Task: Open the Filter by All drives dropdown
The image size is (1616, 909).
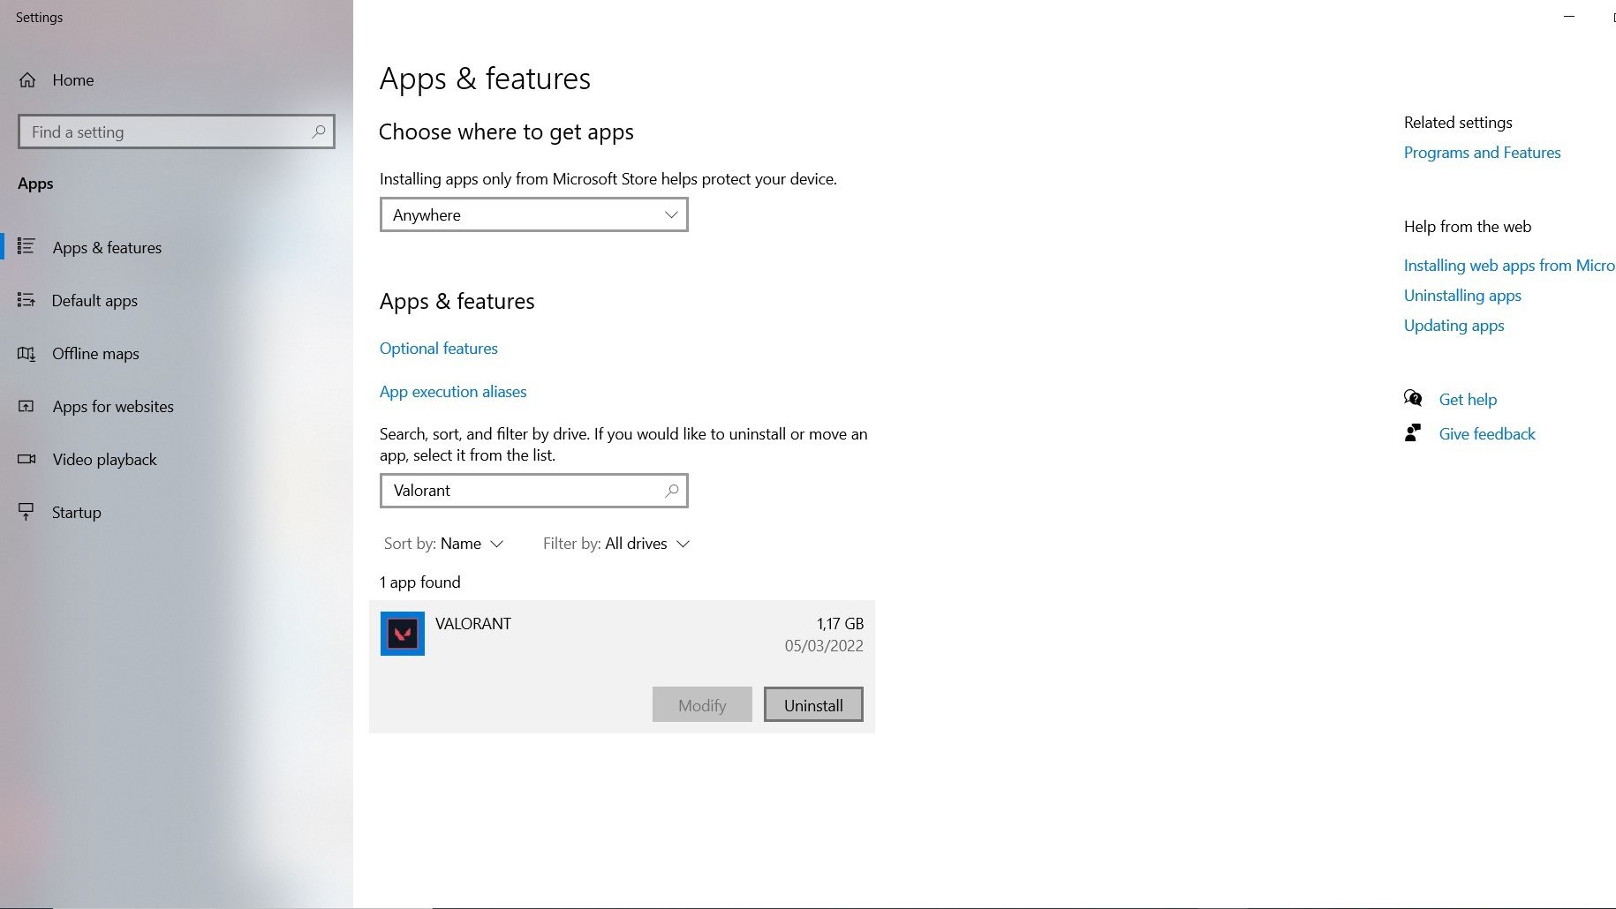Action: (616, 544)
